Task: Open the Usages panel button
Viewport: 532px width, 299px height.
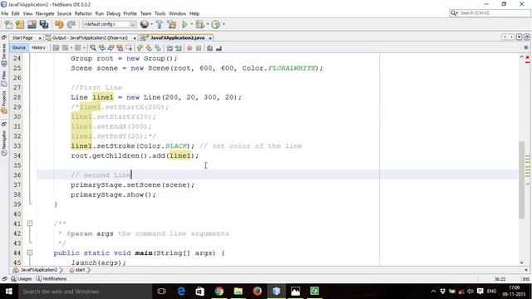Action: (x=22, y=279)
